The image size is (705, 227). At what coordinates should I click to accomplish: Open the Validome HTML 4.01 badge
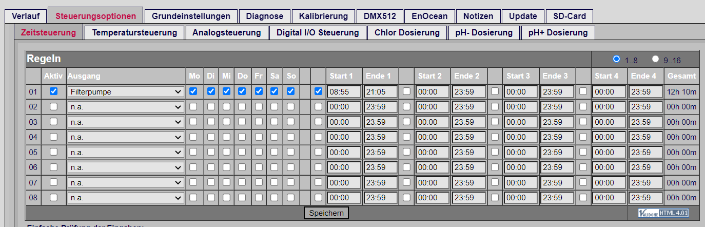click(x=663, y=213)
